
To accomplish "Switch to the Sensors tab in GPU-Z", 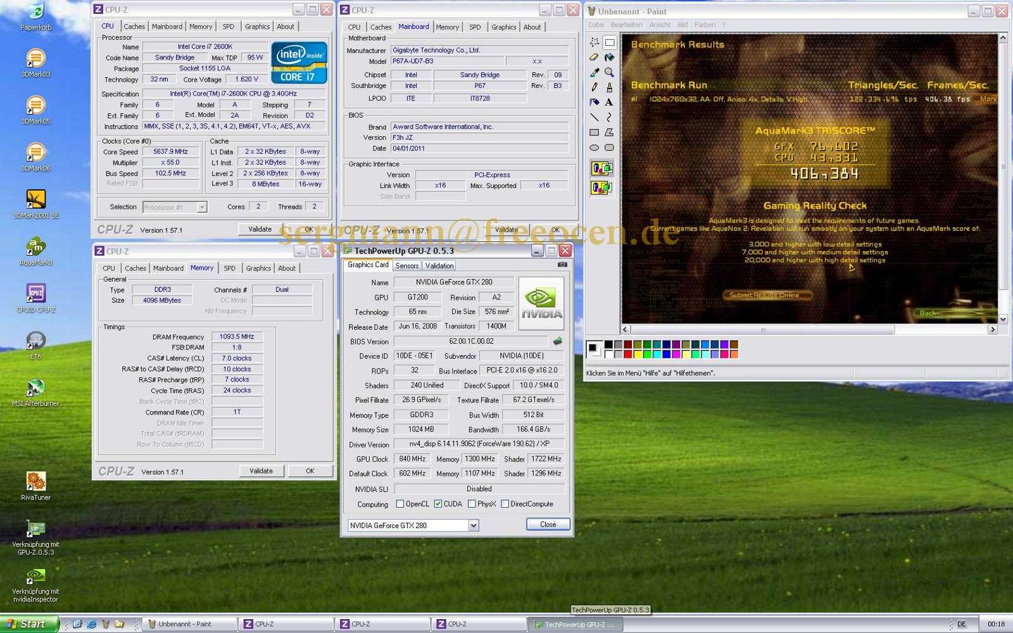I will coord(407,266).
